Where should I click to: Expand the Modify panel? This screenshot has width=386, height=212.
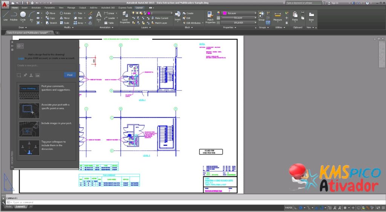(69, 27)
